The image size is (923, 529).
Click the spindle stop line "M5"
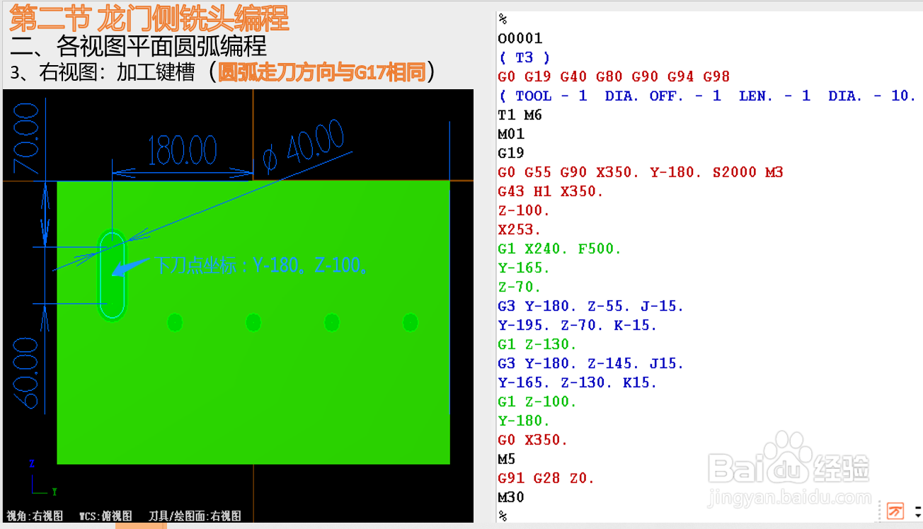click(x=507, y=459)
